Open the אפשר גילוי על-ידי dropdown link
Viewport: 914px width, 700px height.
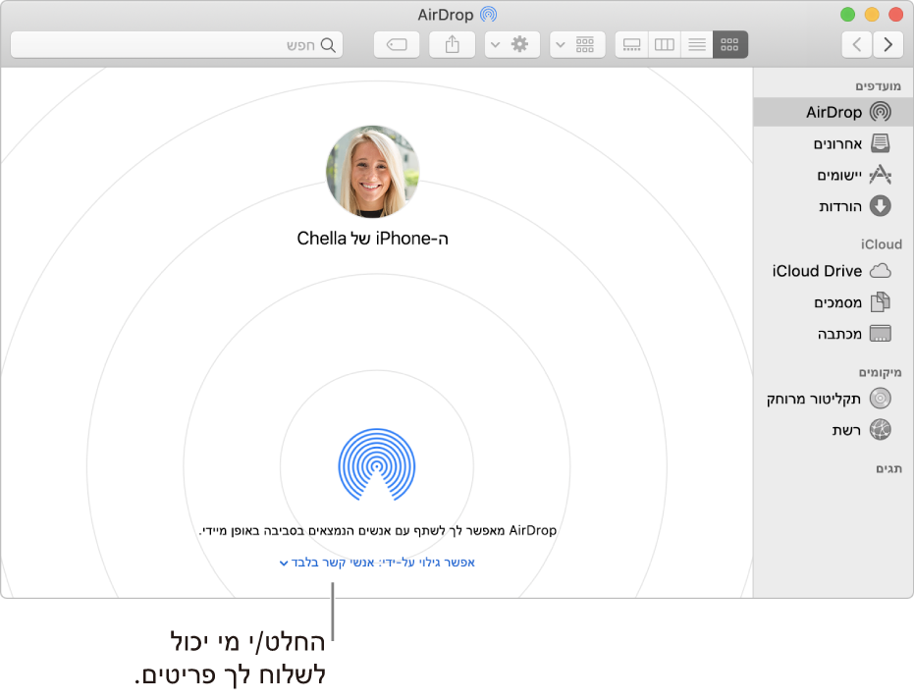377,563
